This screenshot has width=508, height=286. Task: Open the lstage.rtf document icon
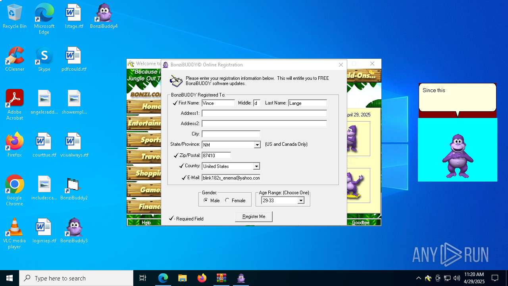tap(74, 17)
